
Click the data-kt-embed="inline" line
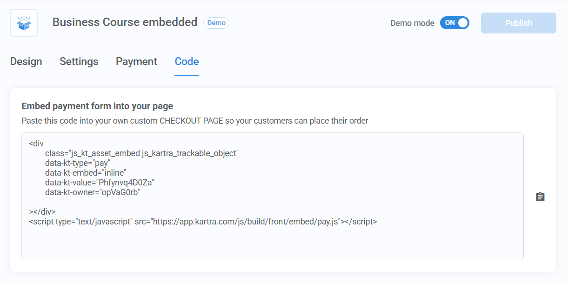tap(86, 172)
